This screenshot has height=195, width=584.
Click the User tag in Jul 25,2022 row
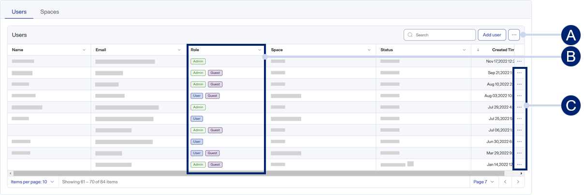point(197,118)
